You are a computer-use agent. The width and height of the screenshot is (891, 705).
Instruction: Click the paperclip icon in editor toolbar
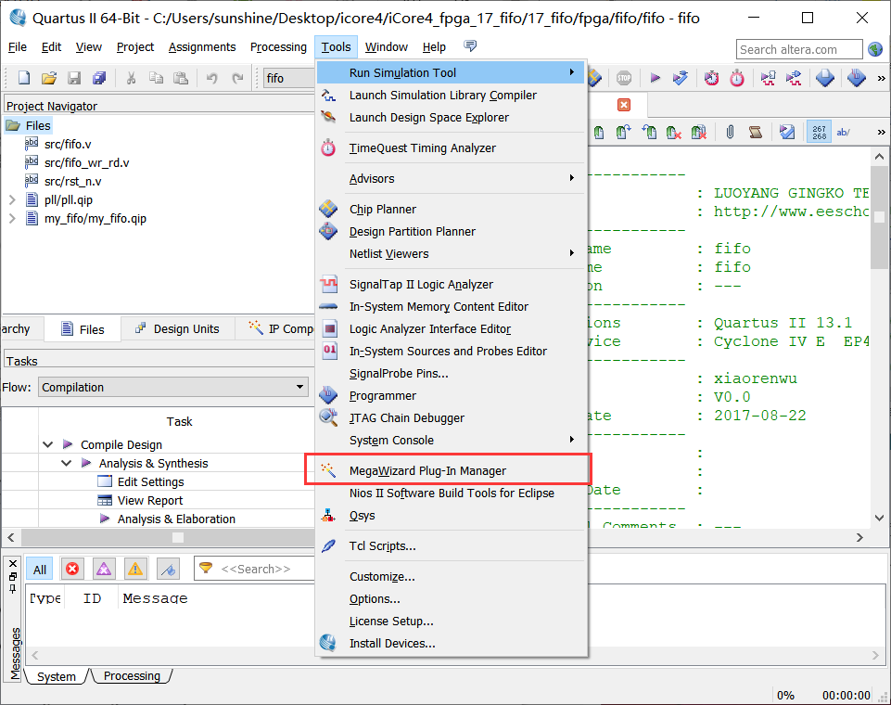(730, 133)
